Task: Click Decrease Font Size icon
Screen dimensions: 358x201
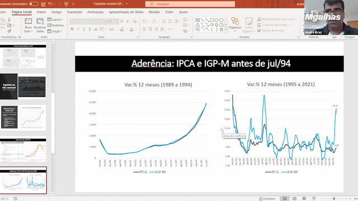Action: tap(128, 21)
